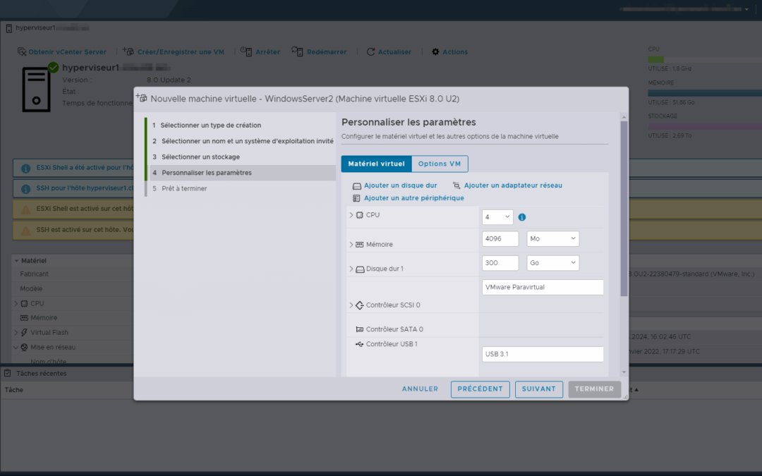Click Ajouter un adaptateur réseau link
The image size is (762, 476).
click(x=513, y=185)
